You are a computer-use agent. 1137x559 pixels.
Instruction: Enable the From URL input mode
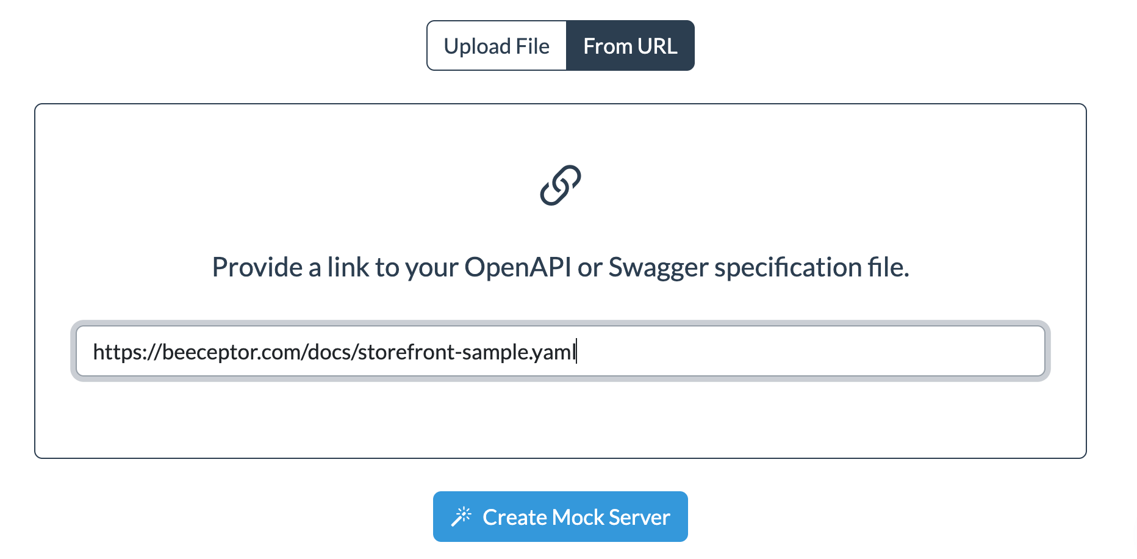click(630, 45)
